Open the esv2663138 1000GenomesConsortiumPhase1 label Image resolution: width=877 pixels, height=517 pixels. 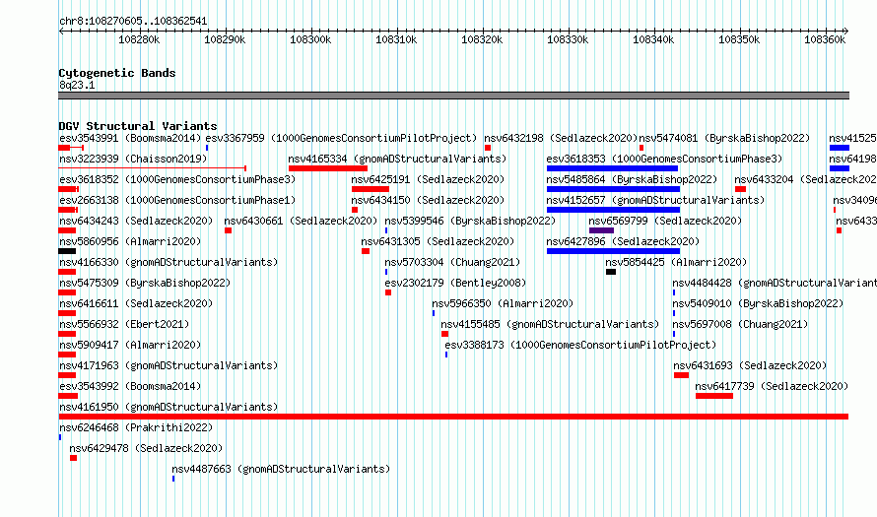click(x=177, y=200)
